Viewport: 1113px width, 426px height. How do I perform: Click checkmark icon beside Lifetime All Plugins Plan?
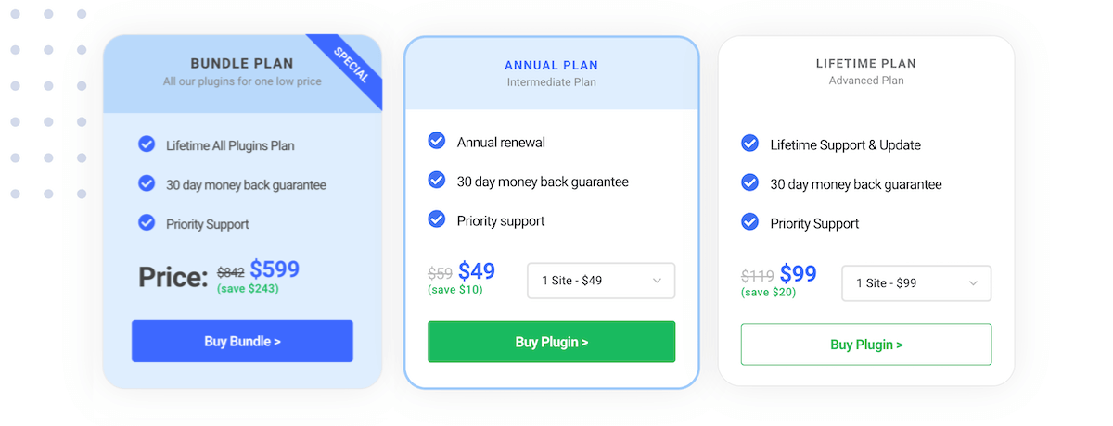147,144
